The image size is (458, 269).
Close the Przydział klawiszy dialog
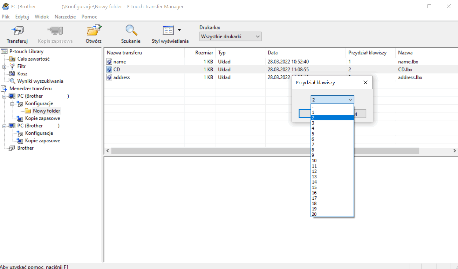[x=365, y=82]
